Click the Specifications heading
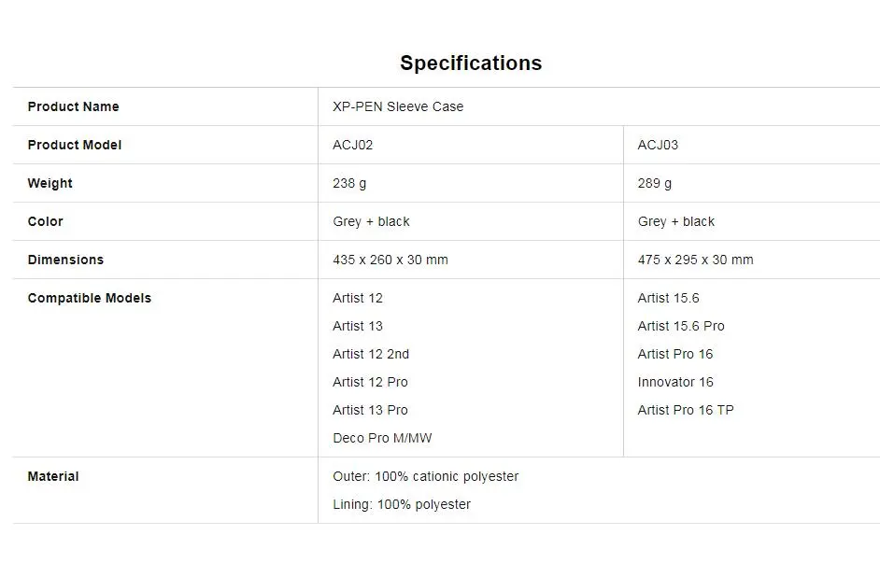The height and width of the screenshot is (577, 880). 471,63
